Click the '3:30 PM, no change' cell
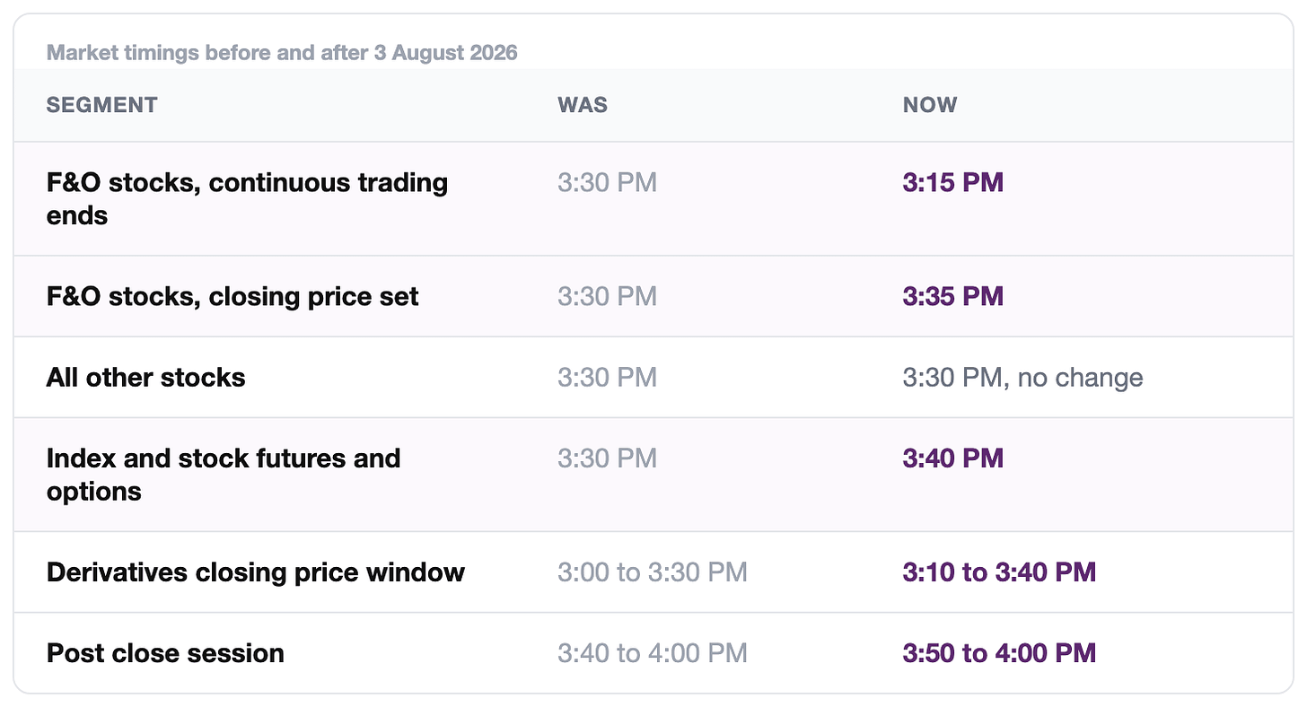1307x707 pixels. click(x=1022, y=377)
